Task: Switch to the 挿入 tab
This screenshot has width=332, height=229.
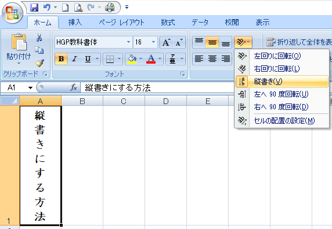Action: click(75, 23)
